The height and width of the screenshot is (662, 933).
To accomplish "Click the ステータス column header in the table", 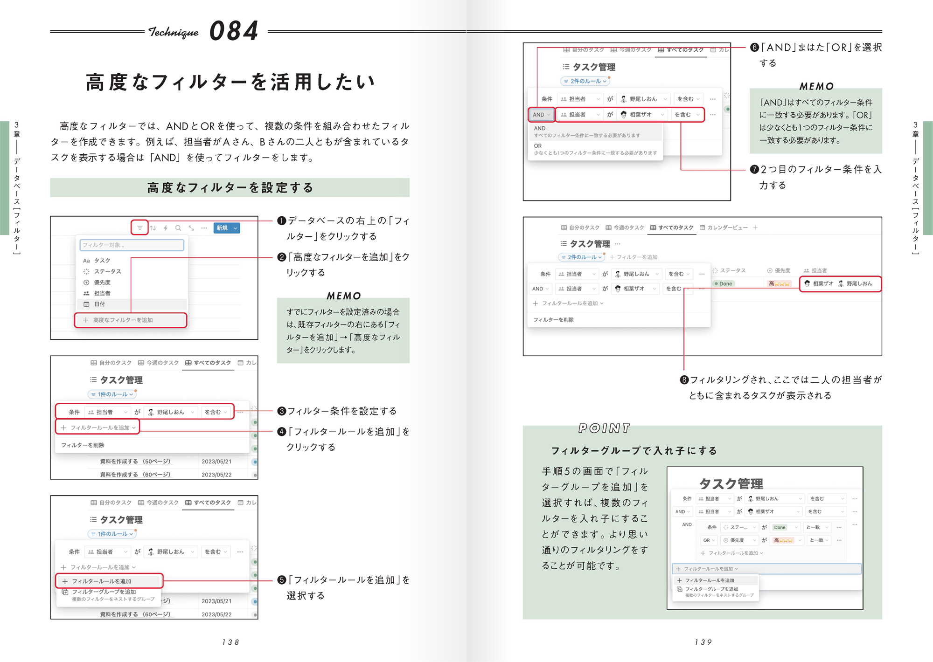I will pyautogui.click(x=729, y=270).
